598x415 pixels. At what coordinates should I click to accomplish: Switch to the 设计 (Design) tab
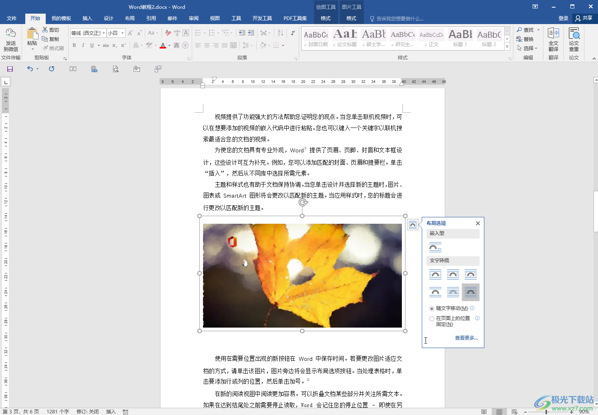click(x=109, y=18)
